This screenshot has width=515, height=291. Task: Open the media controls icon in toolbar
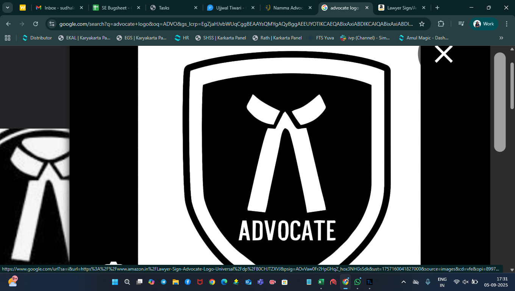click(461, 24)
